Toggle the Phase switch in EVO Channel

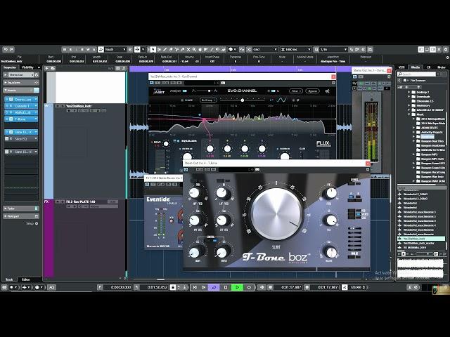click(182, 100)
